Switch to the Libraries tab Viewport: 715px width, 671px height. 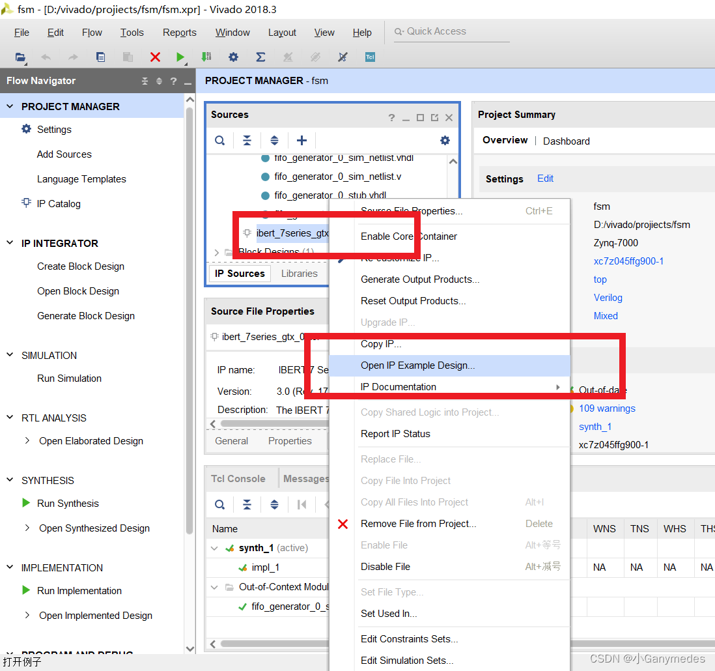299,273
